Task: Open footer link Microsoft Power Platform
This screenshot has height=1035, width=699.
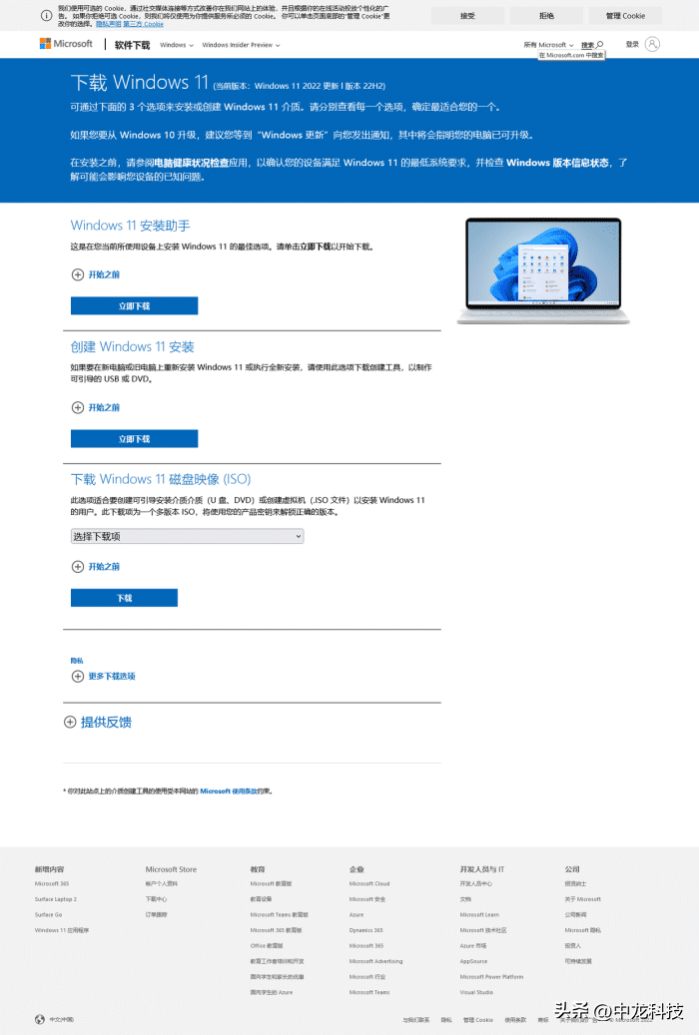Action: [x=491, y=977]
